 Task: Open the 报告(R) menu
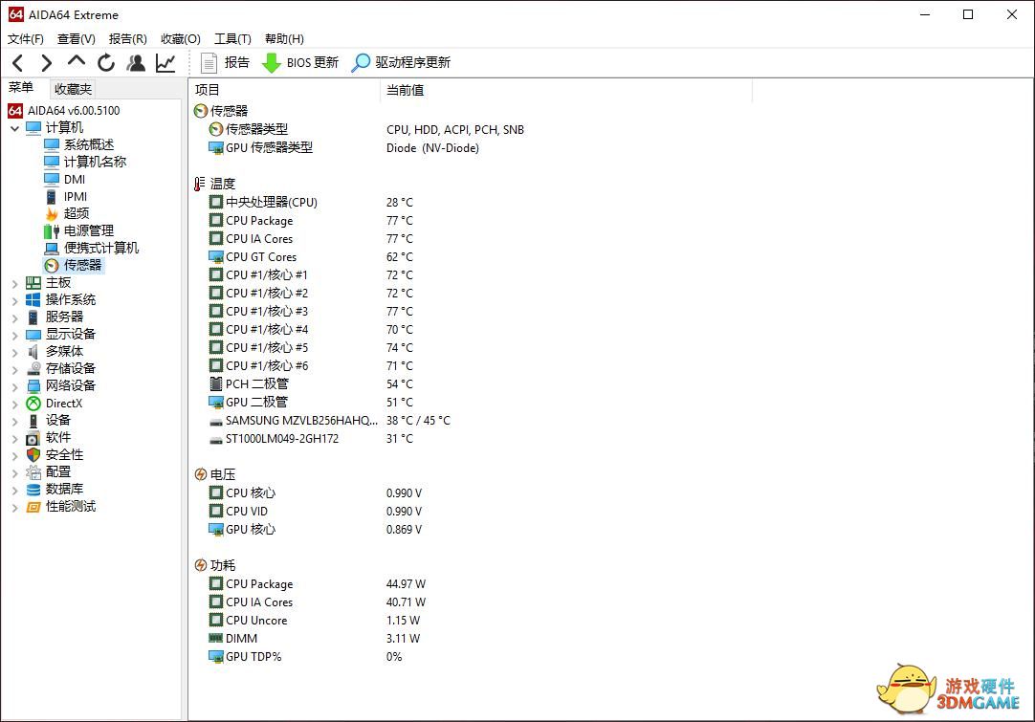click(x=127, y=39)
